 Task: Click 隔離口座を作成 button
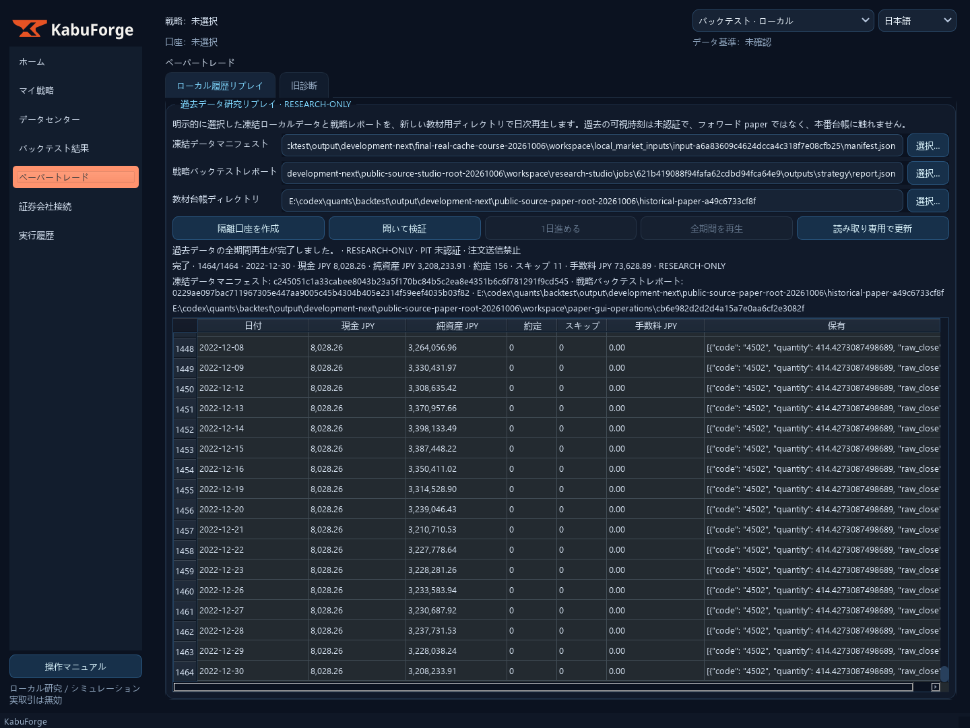click(x=248, y=229)
